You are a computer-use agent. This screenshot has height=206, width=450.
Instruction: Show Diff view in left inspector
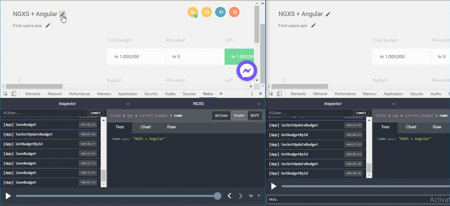[255, 115]
